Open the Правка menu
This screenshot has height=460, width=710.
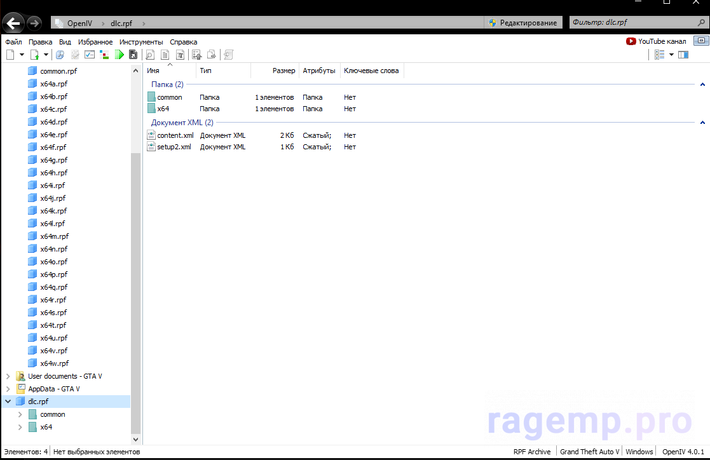40,42
